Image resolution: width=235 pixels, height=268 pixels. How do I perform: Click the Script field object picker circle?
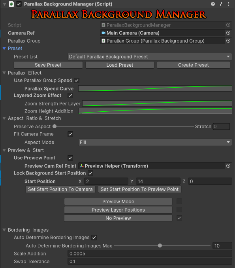point(228,25)
